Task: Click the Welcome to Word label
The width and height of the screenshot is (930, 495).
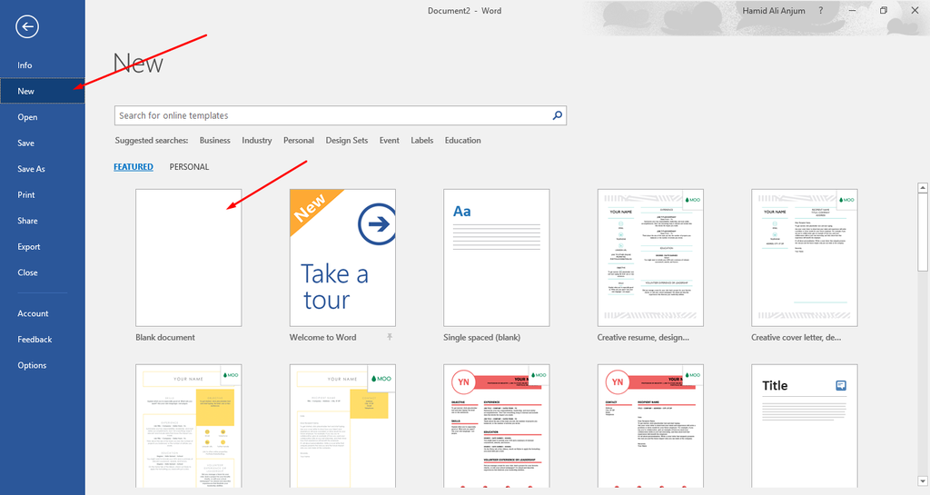Action: 322,337
